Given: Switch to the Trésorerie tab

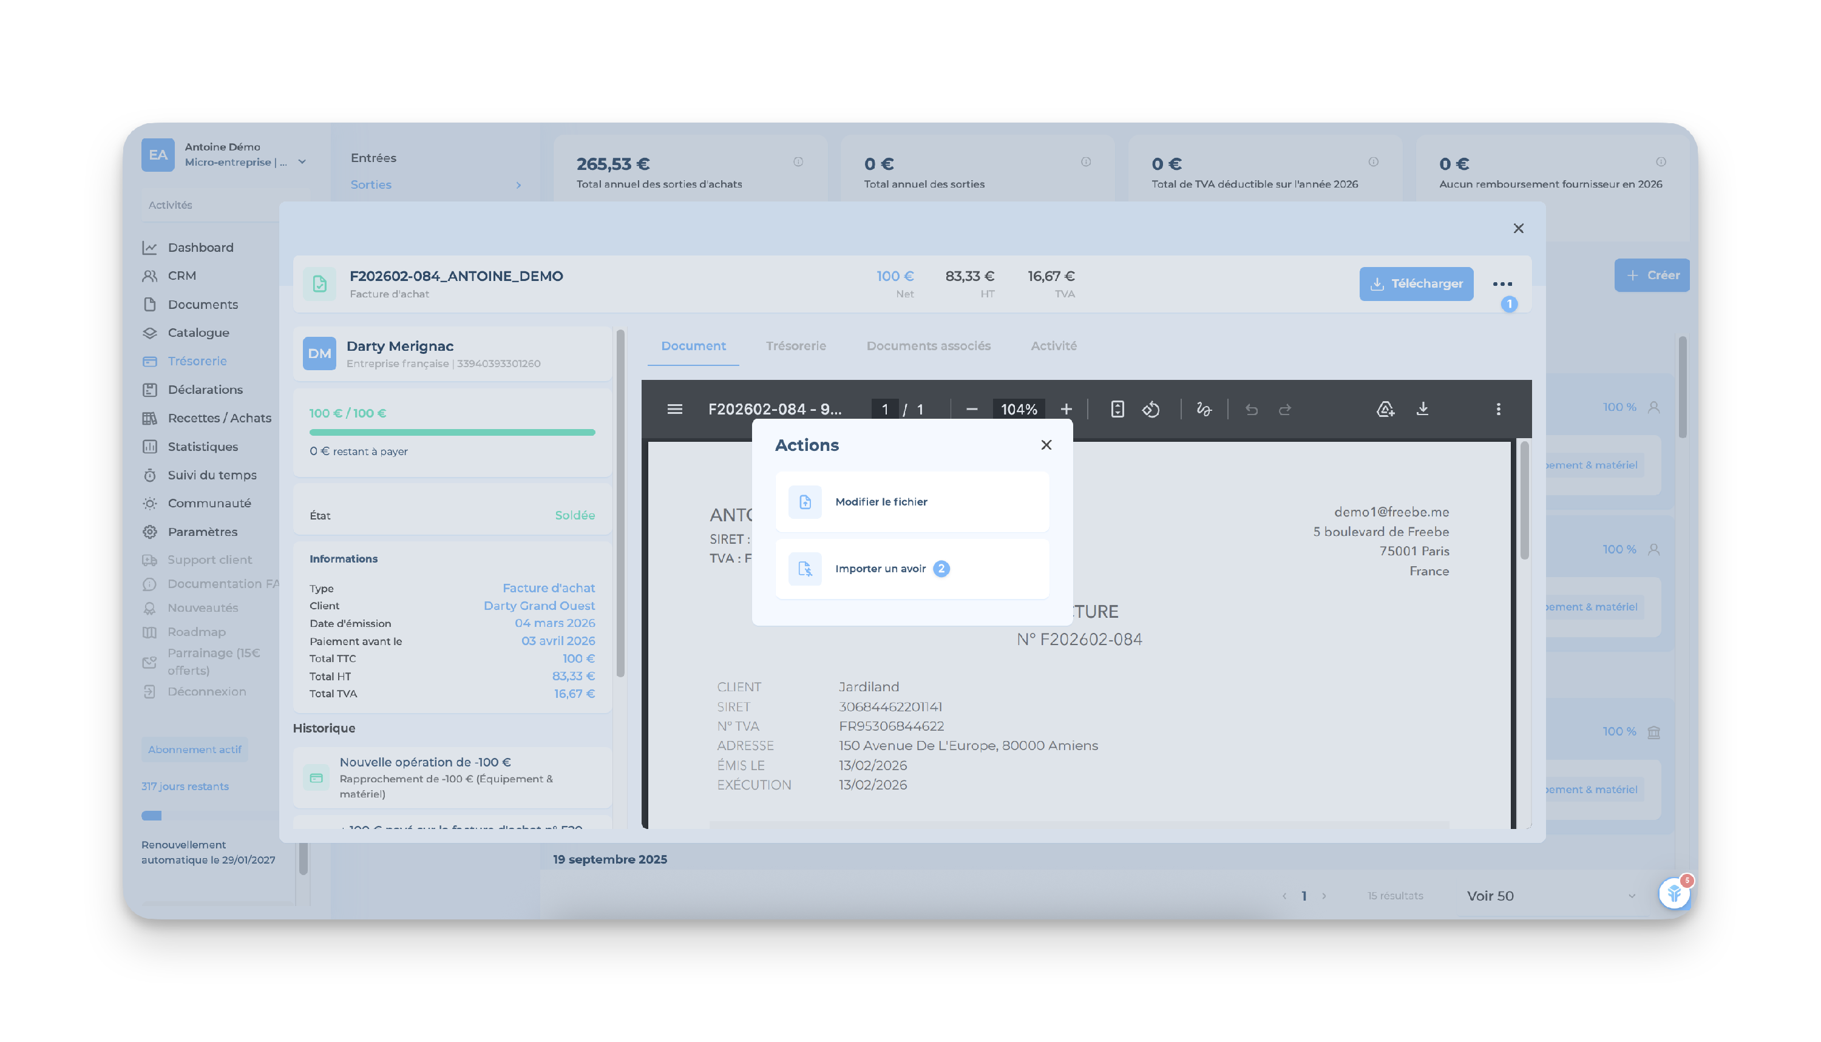Looking at the screenshot, I should (x=795, y=346).
